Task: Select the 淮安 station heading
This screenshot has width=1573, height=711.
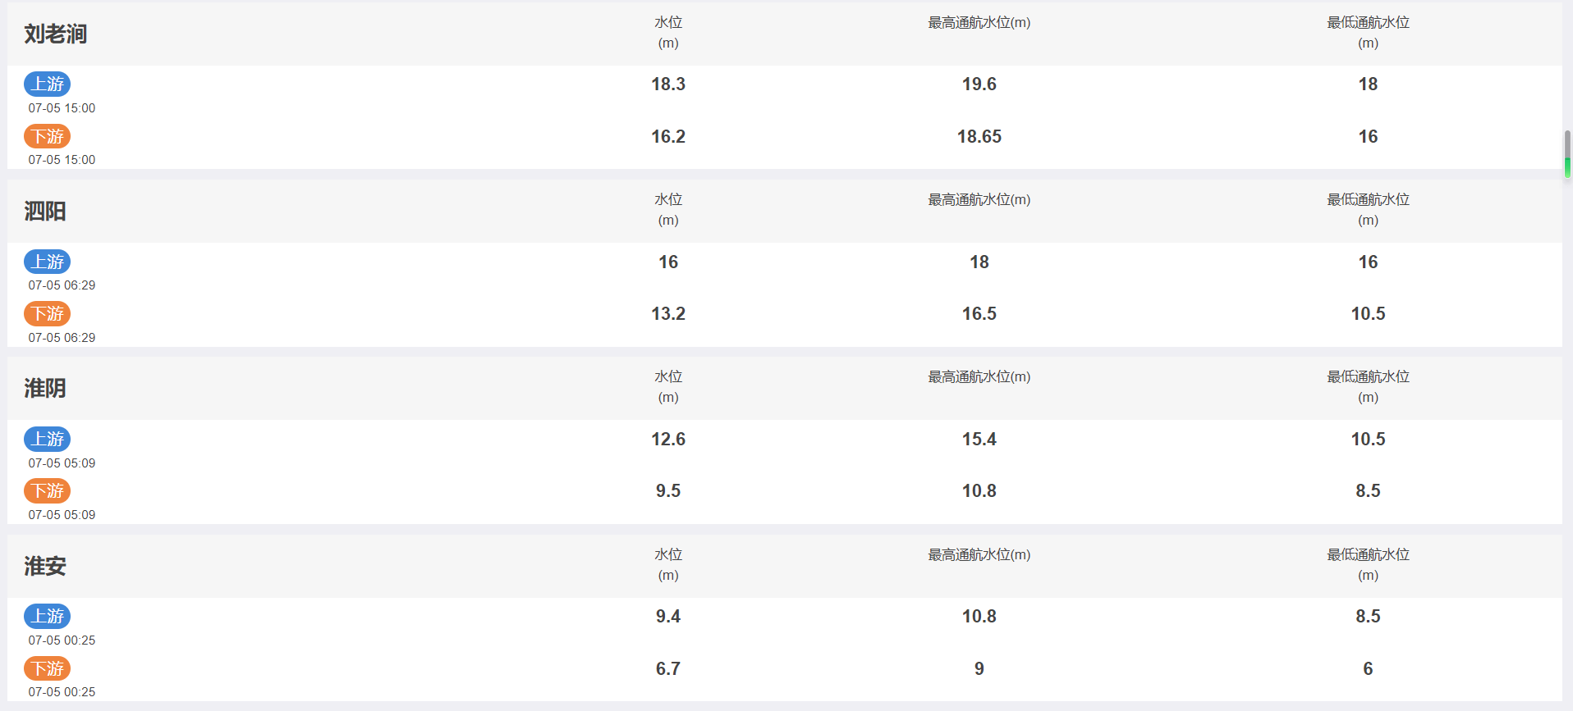Action: pyautogui.click(x=44, y=566)
